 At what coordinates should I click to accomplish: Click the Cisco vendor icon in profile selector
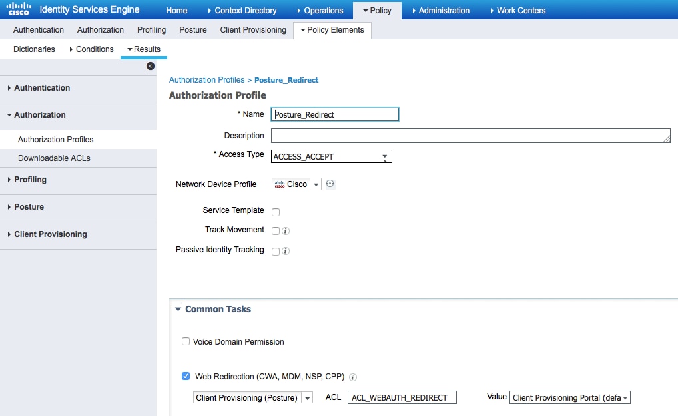pyautogui.click(x=280, y=184)
